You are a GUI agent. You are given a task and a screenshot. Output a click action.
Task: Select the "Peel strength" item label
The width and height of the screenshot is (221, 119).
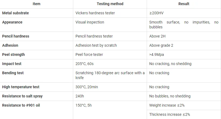pos(13,55)
